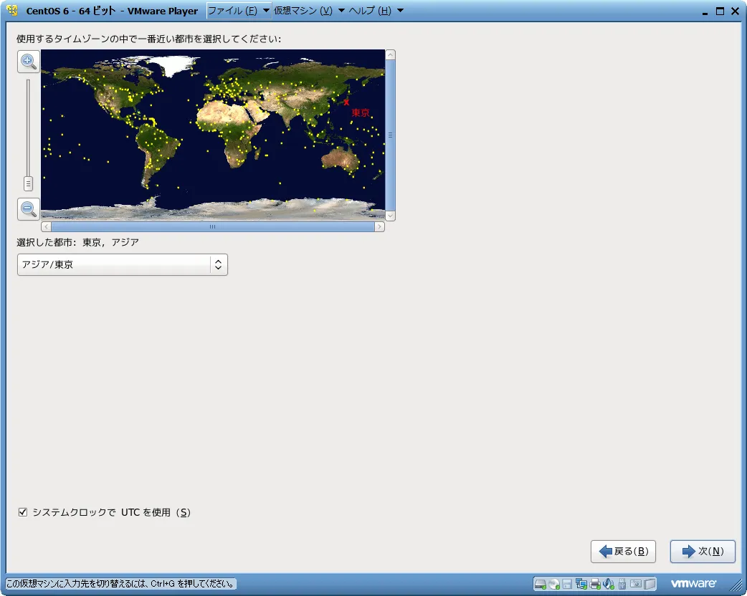This screenshot has width=747, height=596.
Task: Click the USB device status icon
Action: pyautogui.click(x=622, y=584)
